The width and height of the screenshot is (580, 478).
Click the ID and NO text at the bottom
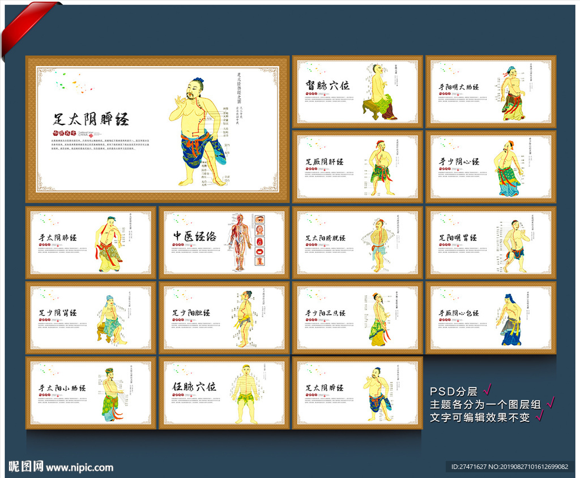coord(509,467)
